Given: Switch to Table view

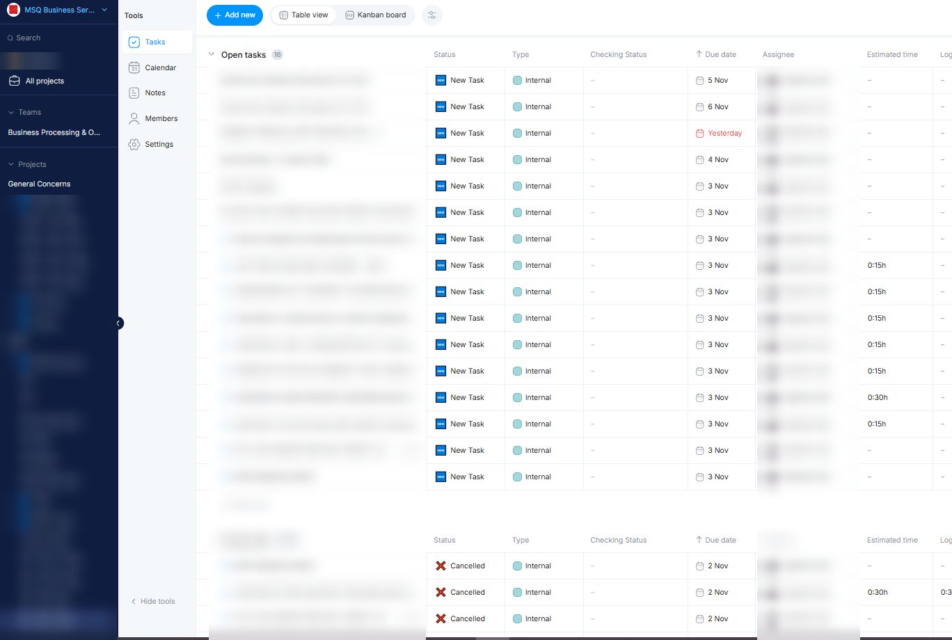Looking at the screenshot, I should click(303, 15).
